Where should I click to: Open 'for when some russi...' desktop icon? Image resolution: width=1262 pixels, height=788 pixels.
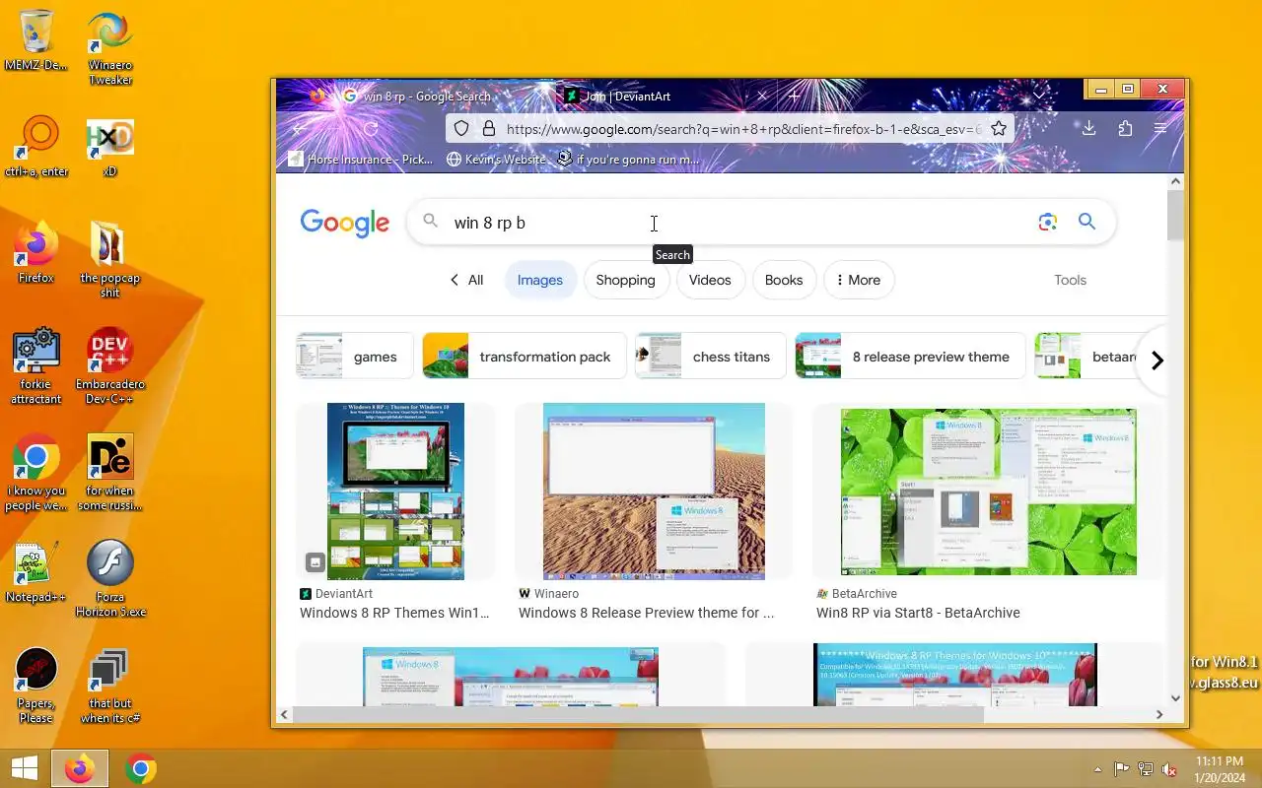coord(109,474)
